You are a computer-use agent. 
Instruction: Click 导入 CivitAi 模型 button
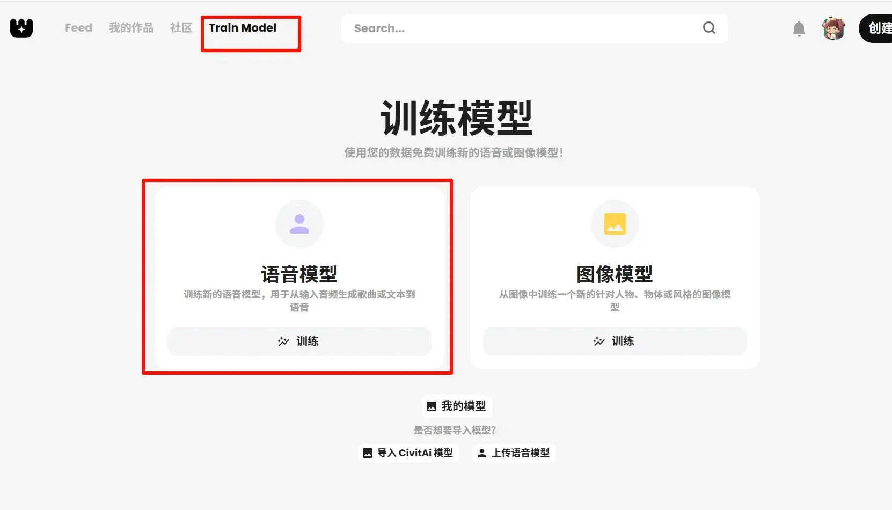[x=408, y=453]
